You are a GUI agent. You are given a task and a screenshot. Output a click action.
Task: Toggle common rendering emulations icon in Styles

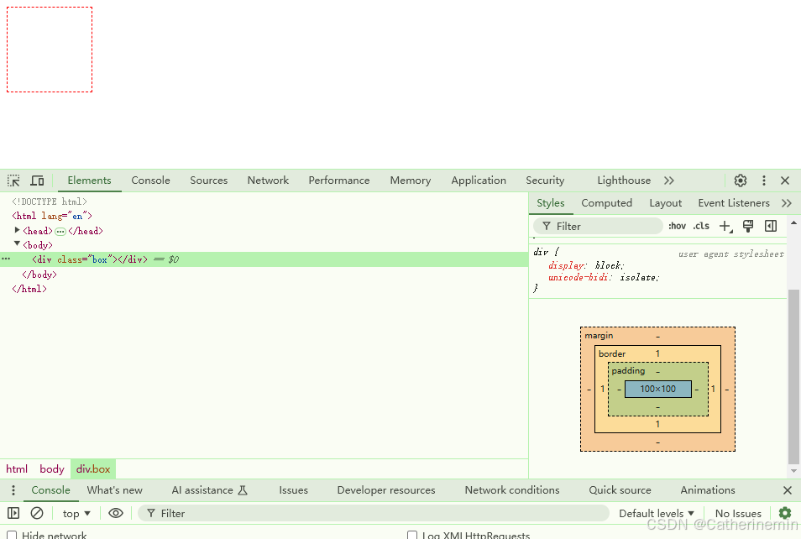tap(747, 225)
